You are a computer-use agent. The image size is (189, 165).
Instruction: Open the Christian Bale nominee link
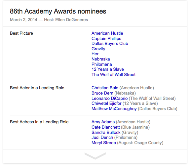coord(105,88)
